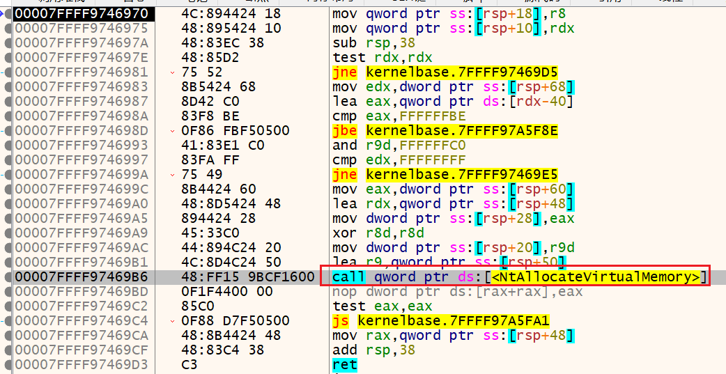Toggle breakpoint bullet at address 00007FFFF97469C2
Screen dimensions: 726x374
8,306
